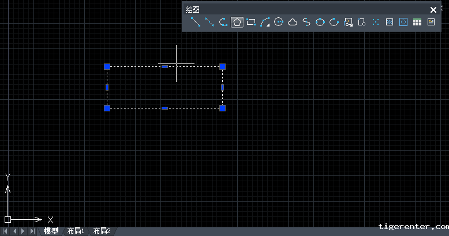Select the Construction Line tool
Viewport: 449px width, 236px height.
click(x=209, y=23)
